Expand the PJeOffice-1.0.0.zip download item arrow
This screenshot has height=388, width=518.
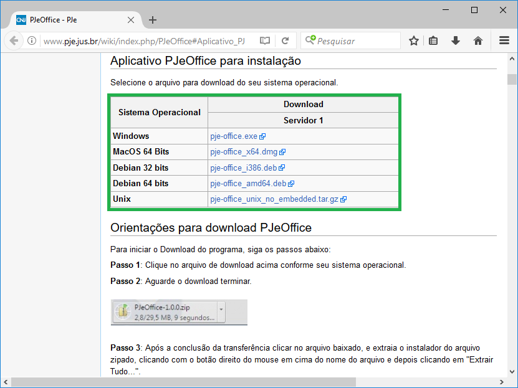221,310
